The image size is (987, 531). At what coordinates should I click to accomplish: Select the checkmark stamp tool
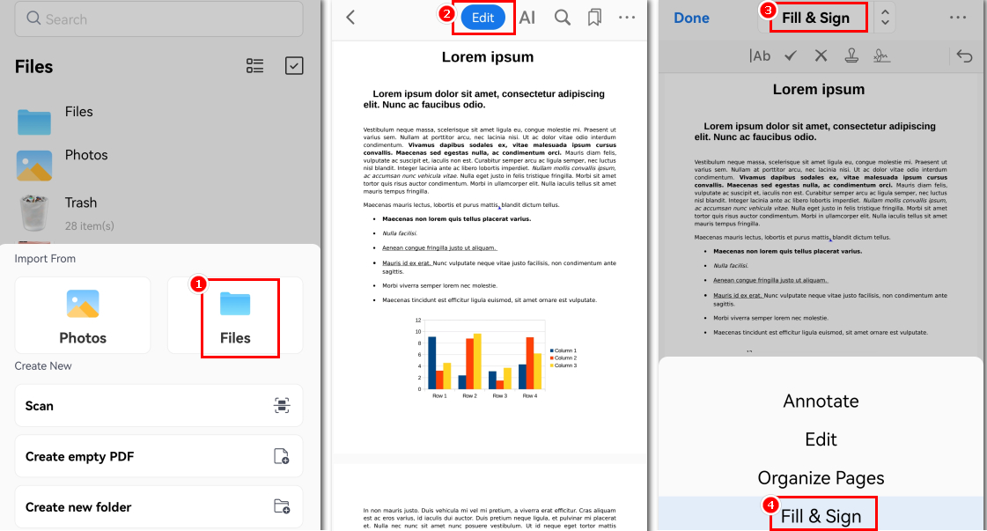tap(791, 55)
